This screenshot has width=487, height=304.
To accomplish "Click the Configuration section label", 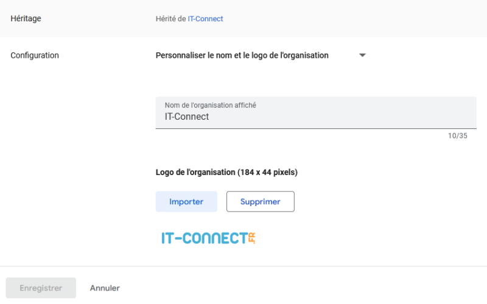I will click(35, 55).
